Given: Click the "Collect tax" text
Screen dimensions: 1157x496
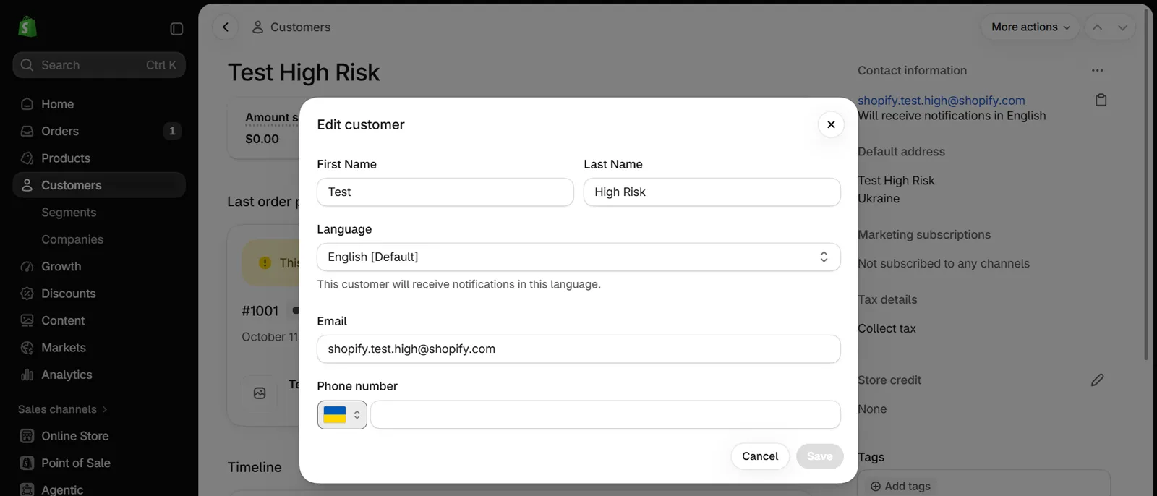Looking at the screenshot, I should [887, 328].
